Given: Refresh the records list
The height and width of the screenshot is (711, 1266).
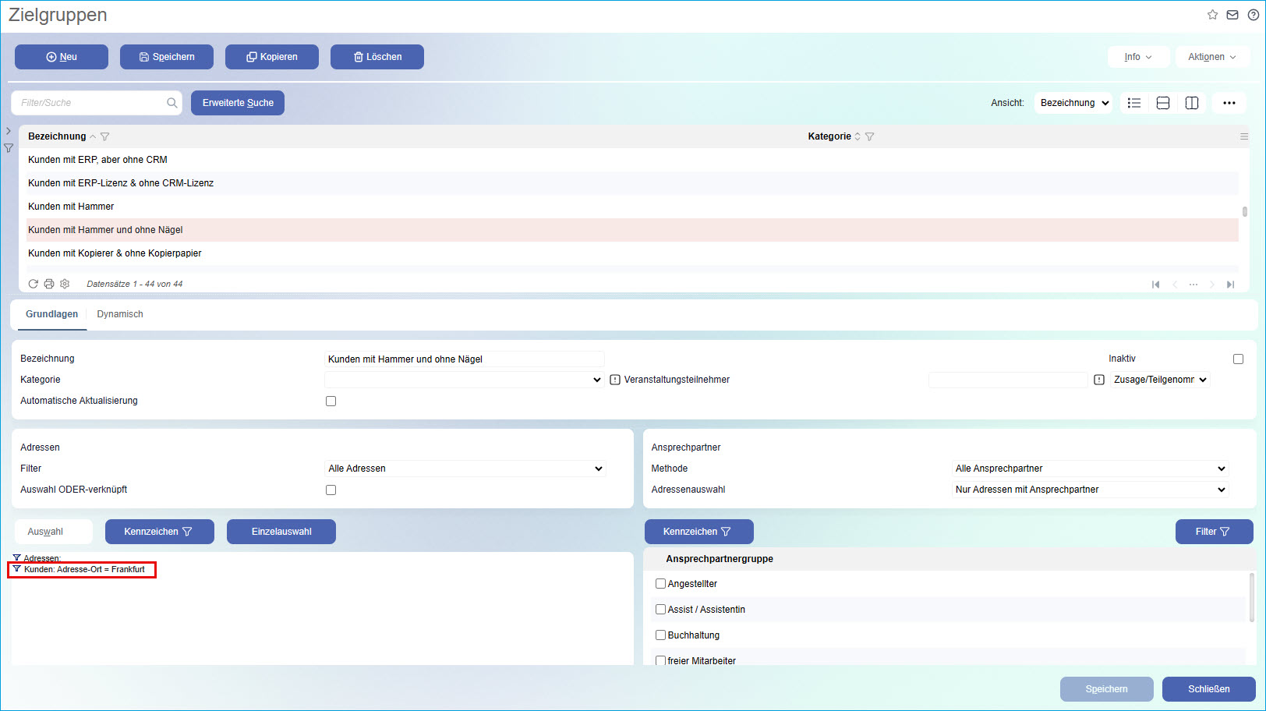Looking at the screenshot, I should pyautogui.click(x=34, y=284).
